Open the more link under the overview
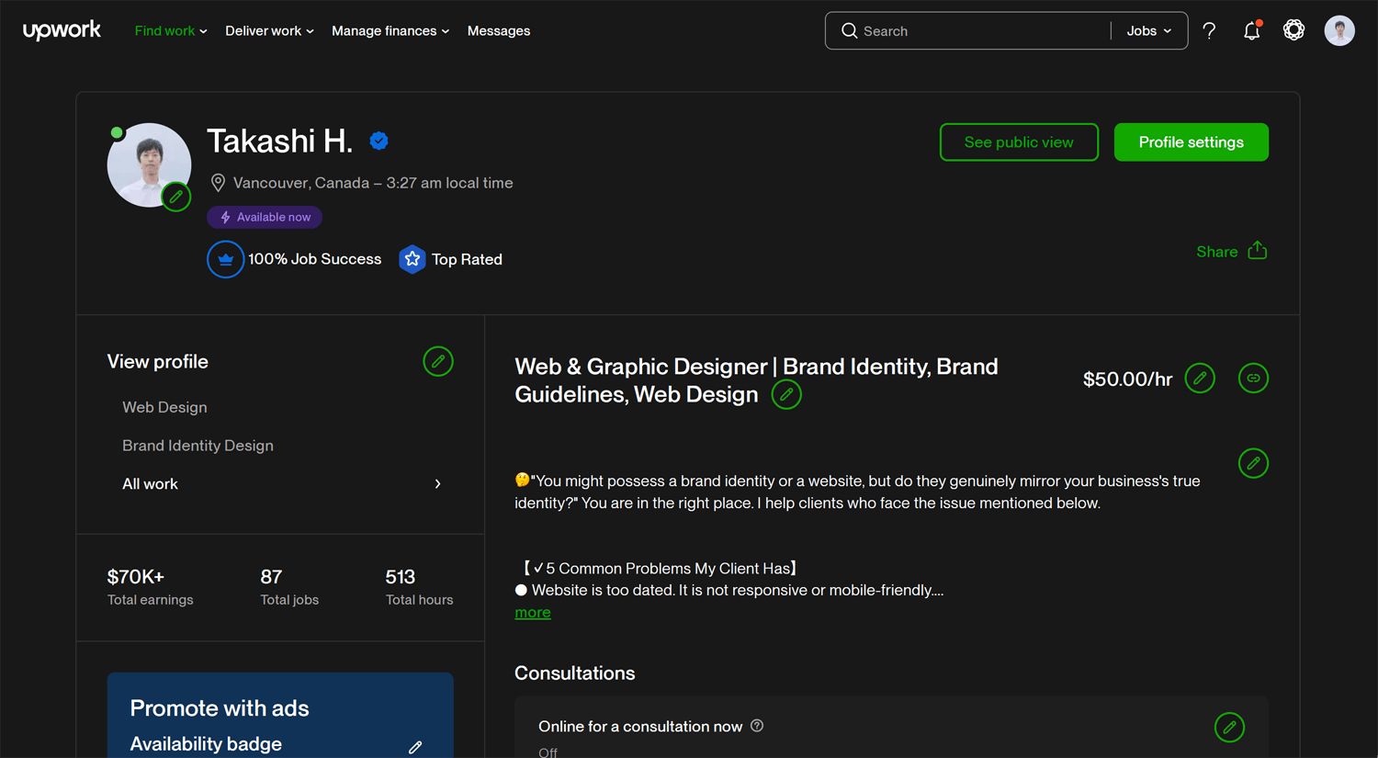1378x758 pixels. pos(532,612)
